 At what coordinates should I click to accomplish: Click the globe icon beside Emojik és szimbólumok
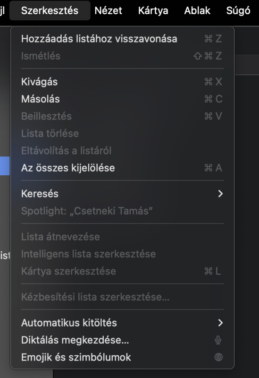coord(218,357)
